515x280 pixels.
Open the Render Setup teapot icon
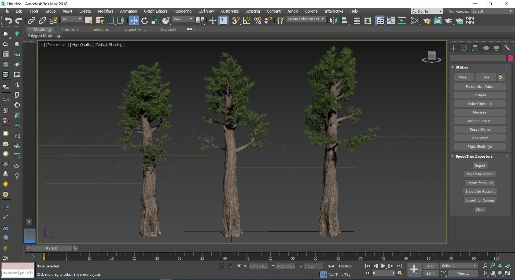[427, 20]
